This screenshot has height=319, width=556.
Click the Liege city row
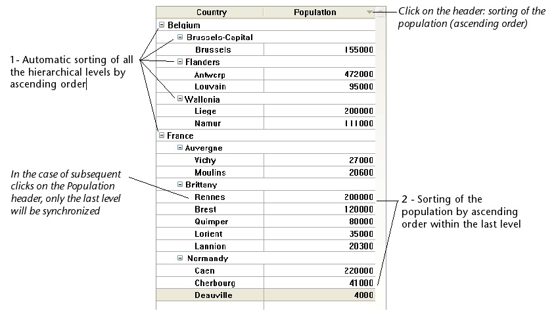pyautogui.click(x=206, y=111)
